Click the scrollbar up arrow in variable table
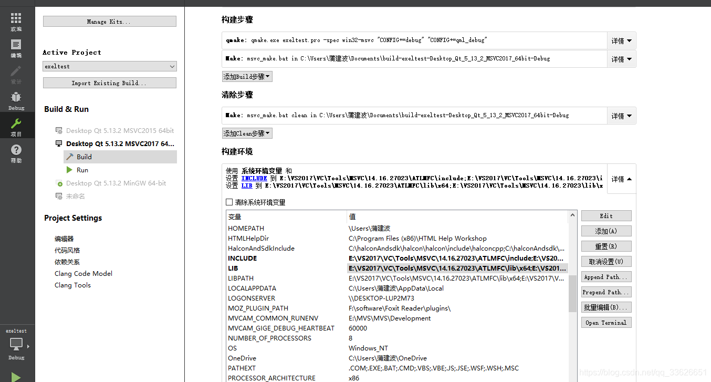 [572, 215]
